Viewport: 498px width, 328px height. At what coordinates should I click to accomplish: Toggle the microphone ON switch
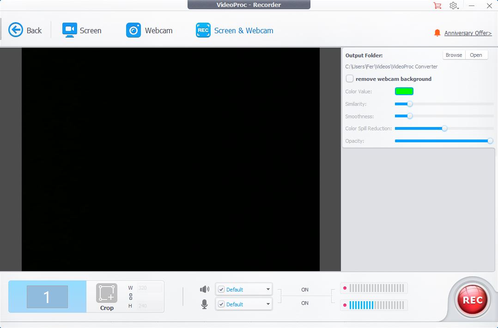coord(305,303)
